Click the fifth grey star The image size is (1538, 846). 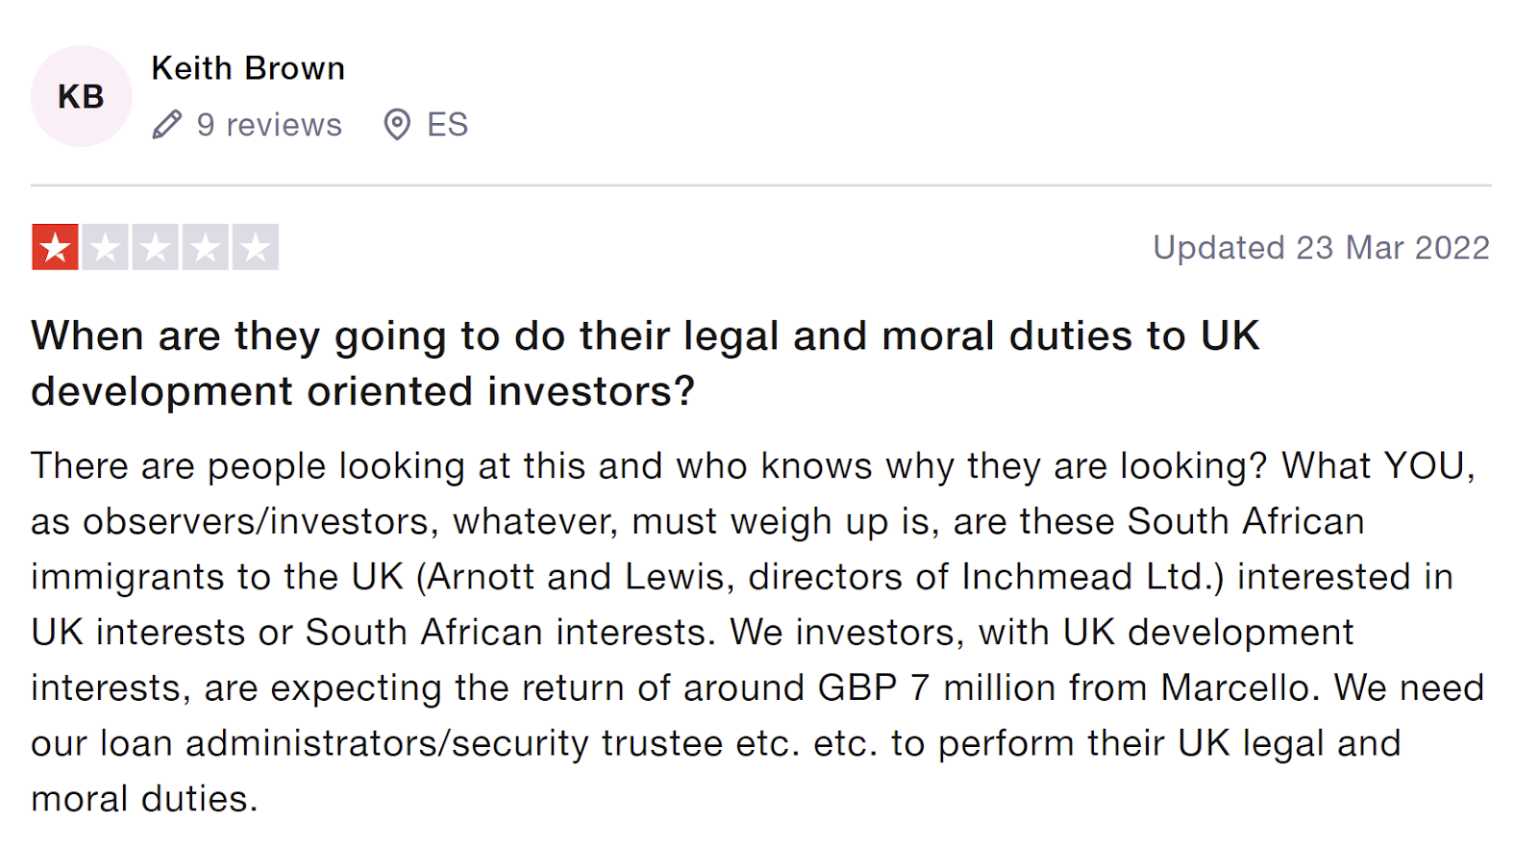pyautogui.click(x=255, y=247)
